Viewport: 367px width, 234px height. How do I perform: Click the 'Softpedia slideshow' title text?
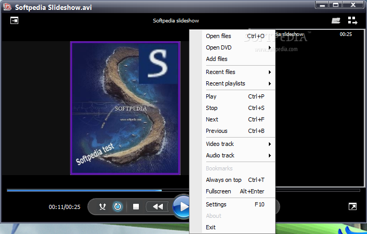click(x=176, y=20)
